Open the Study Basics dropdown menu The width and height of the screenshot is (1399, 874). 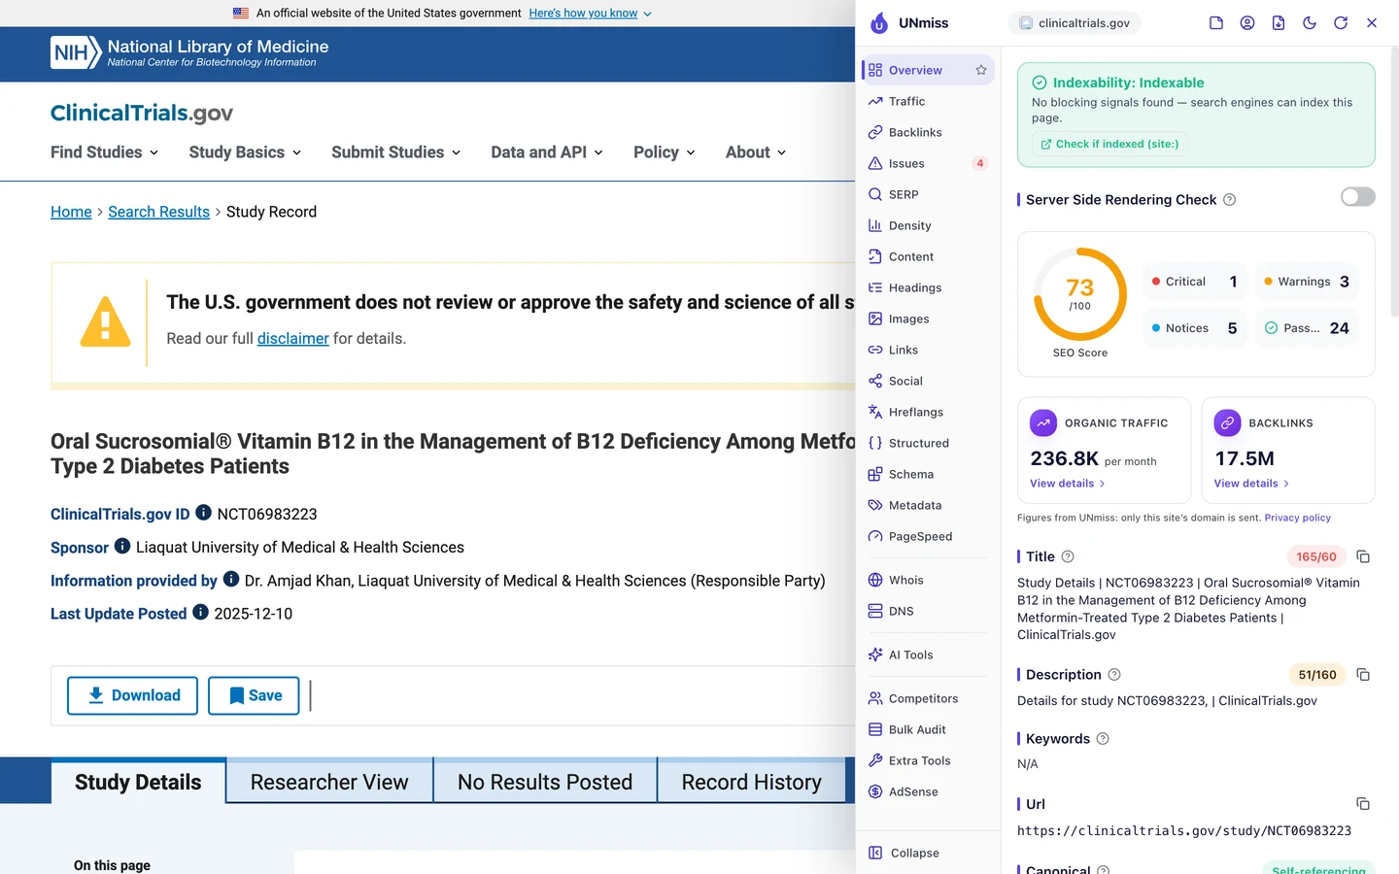pos(246,152)
